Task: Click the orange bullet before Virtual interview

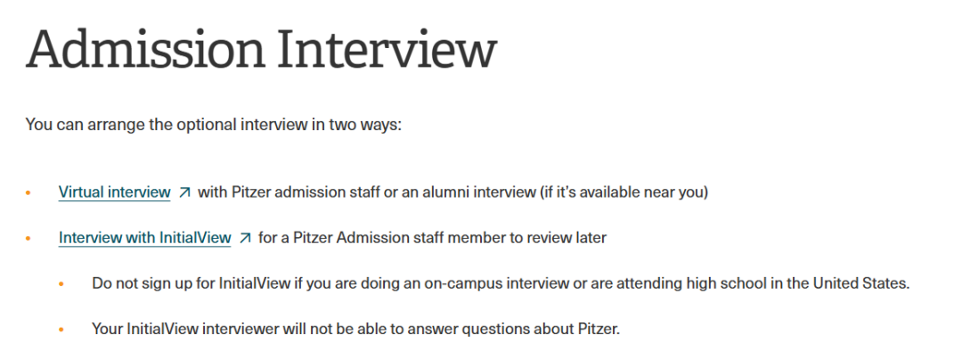Action: 28,193
